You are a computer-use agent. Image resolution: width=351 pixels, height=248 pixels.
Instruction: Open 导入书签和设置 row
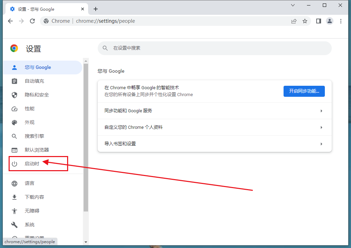[214, 144]
